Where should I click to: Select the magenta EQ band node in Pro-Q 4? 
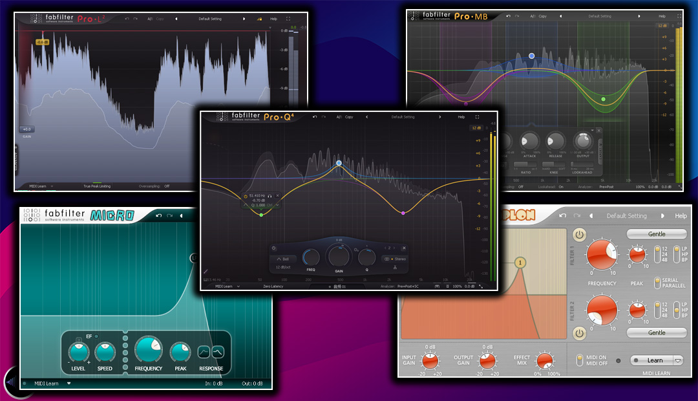(403, 213)
